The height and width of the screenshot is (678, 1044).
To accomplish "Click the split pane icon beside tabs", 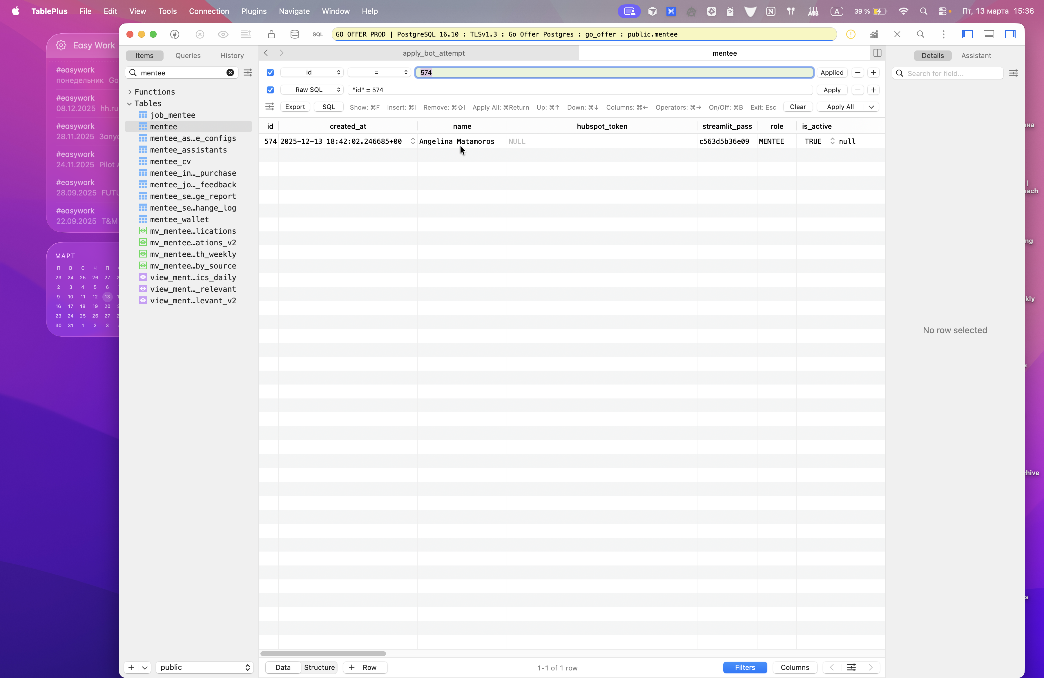I will 877,53.
